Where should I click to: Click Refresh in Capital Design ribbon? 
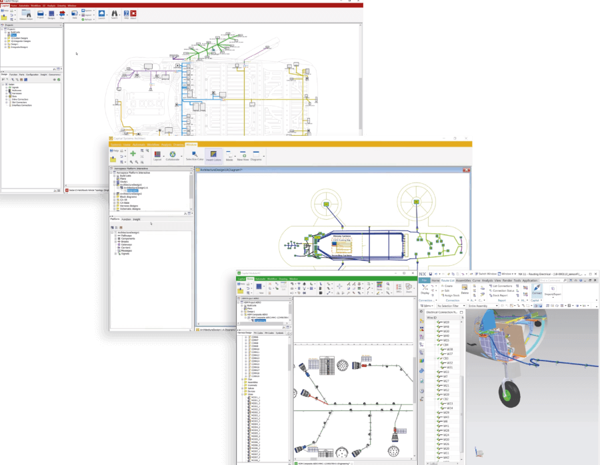(87, 19)
